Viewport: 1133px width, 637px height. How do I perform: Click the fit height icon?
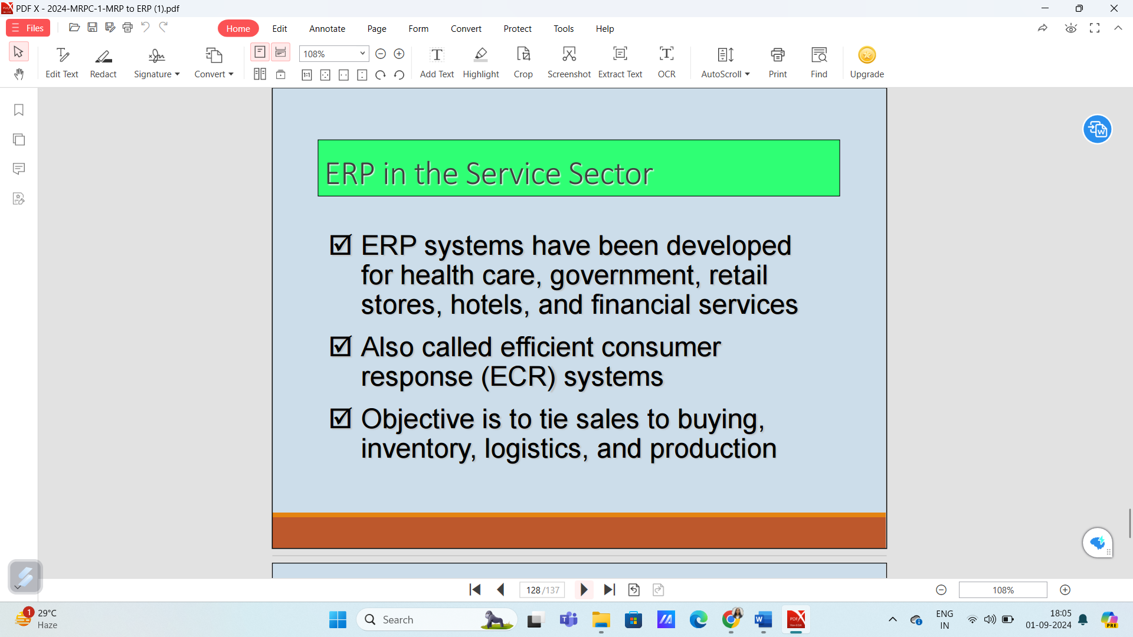(362, 75)
